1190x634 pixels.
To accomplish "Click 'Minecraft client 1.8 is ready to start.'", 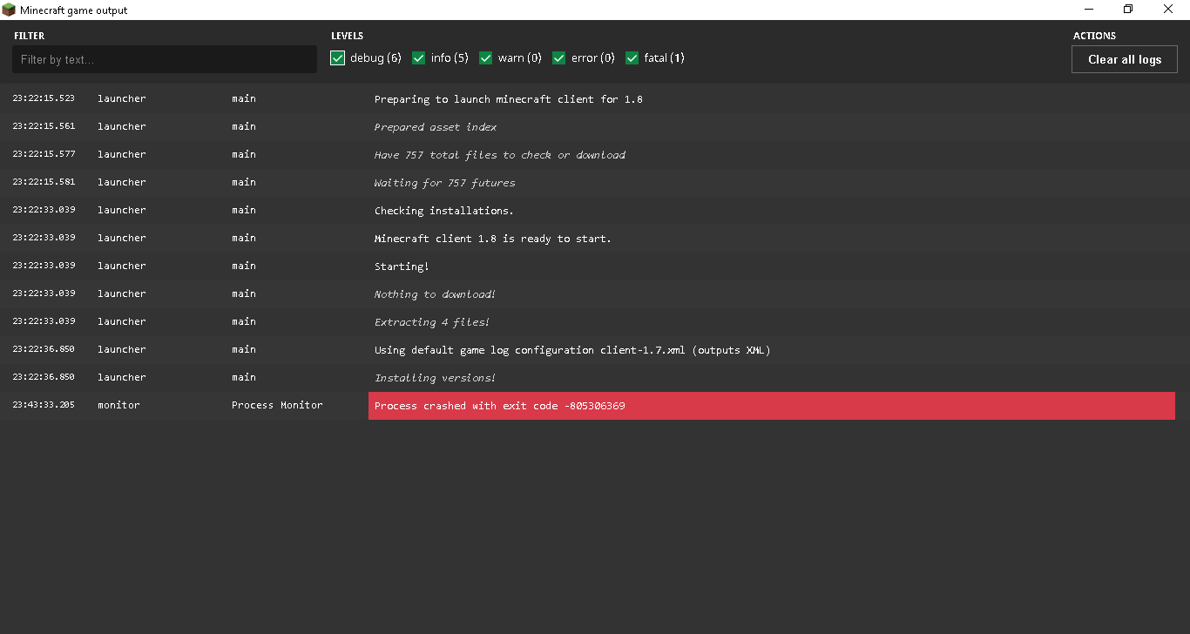I will coord(493,239).
